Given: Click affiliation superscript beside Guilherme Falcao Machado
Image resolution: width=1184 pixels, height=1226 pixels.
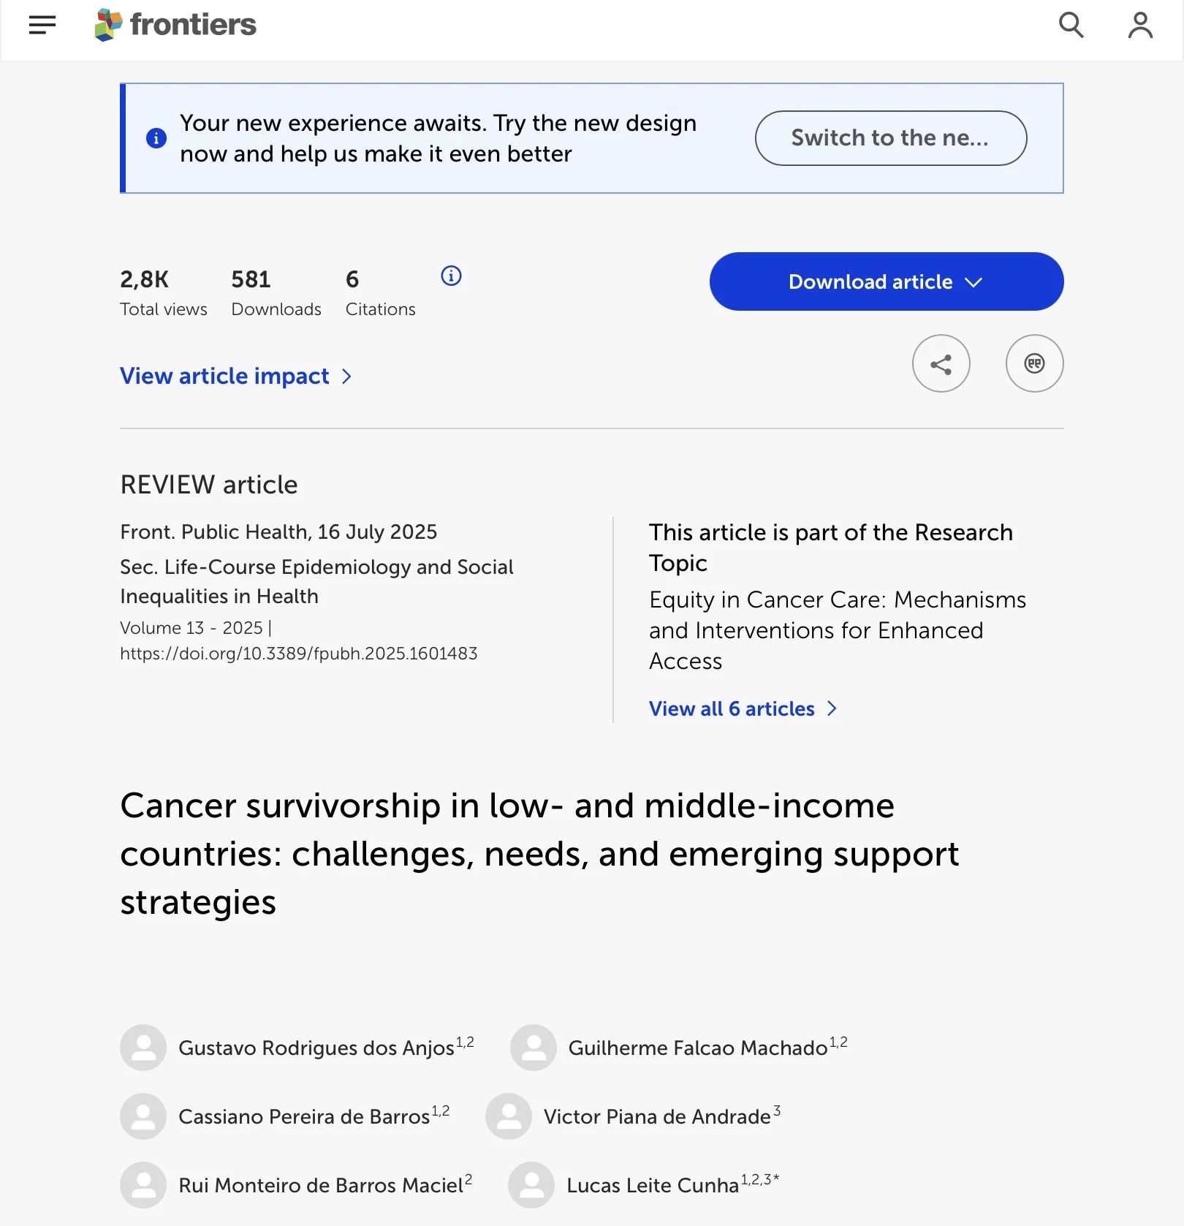Looking at the screenshot, I should pyautogui.click(x=838, y=1040).
